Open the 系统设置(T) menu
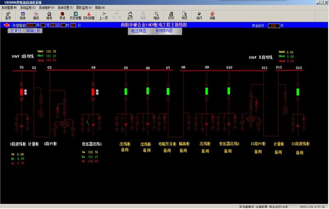The width and height of the screenshot is (329, 209). click(66, 8)
